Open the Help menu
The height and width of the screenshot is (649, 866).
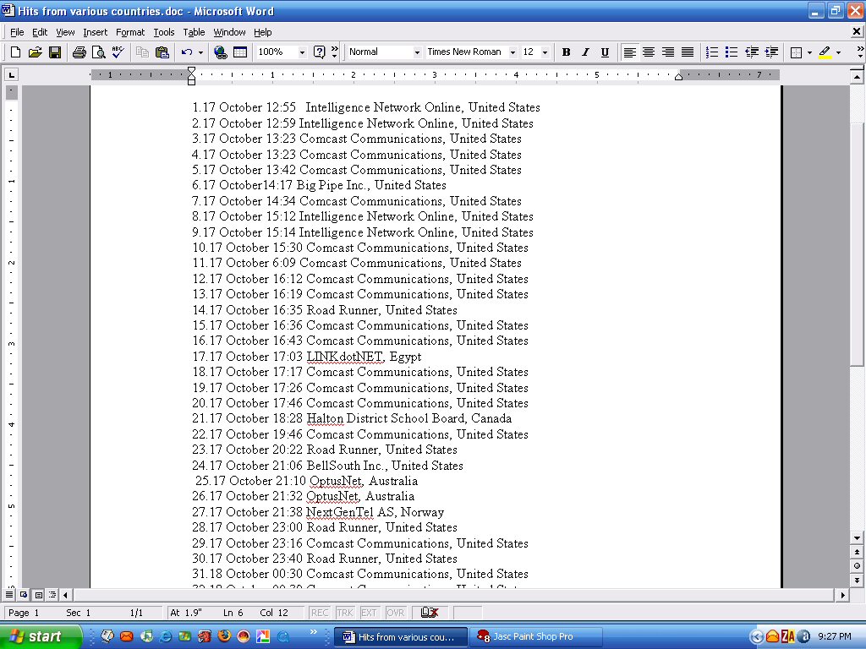[263, 32]
